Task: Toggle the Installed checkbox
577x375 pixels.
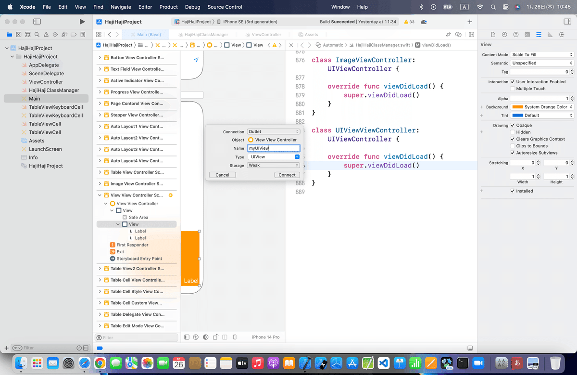Action: click(513, 191)
